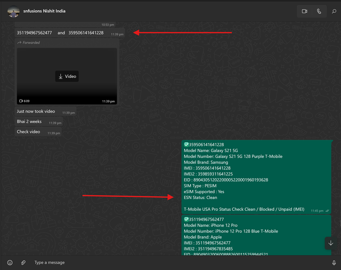
Task: Jump to latest message down arrow
Action: 330,243
